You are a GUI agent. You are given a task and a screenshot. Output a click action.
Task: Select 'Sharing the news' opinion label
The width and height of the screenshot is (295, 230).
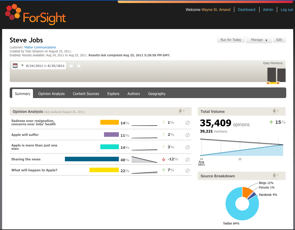coord(26,159)
